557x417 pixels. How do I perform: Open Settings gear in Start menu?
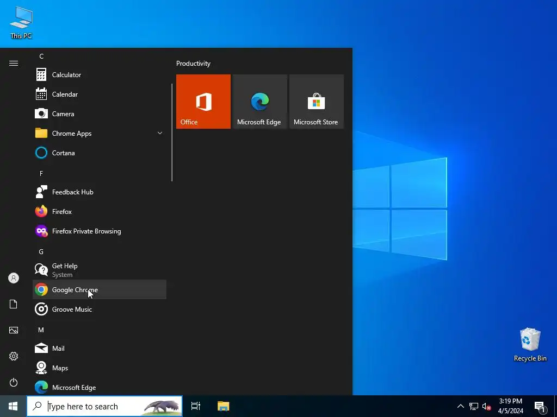[14, 356]
